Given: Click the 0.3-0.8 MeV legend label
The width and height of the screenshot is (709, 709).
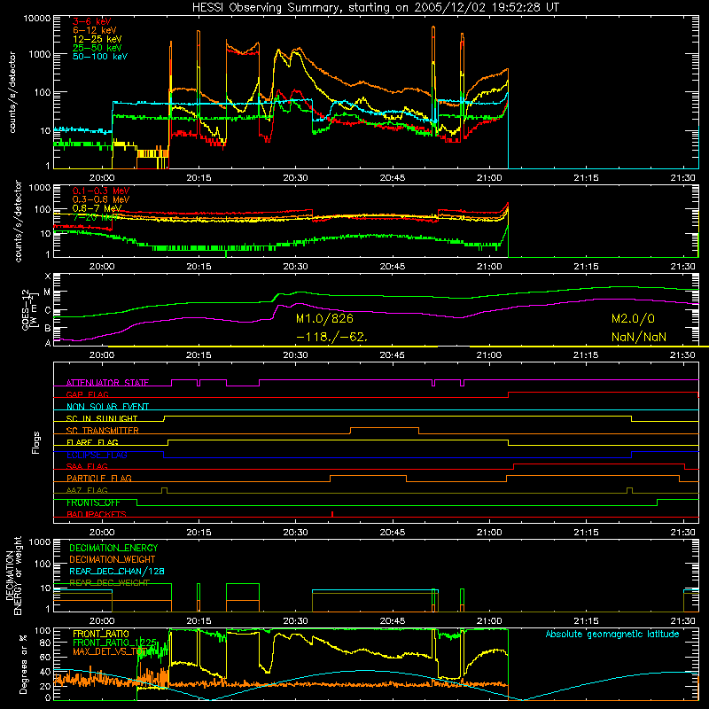Looking at the screenshot, I should [101, 199].
